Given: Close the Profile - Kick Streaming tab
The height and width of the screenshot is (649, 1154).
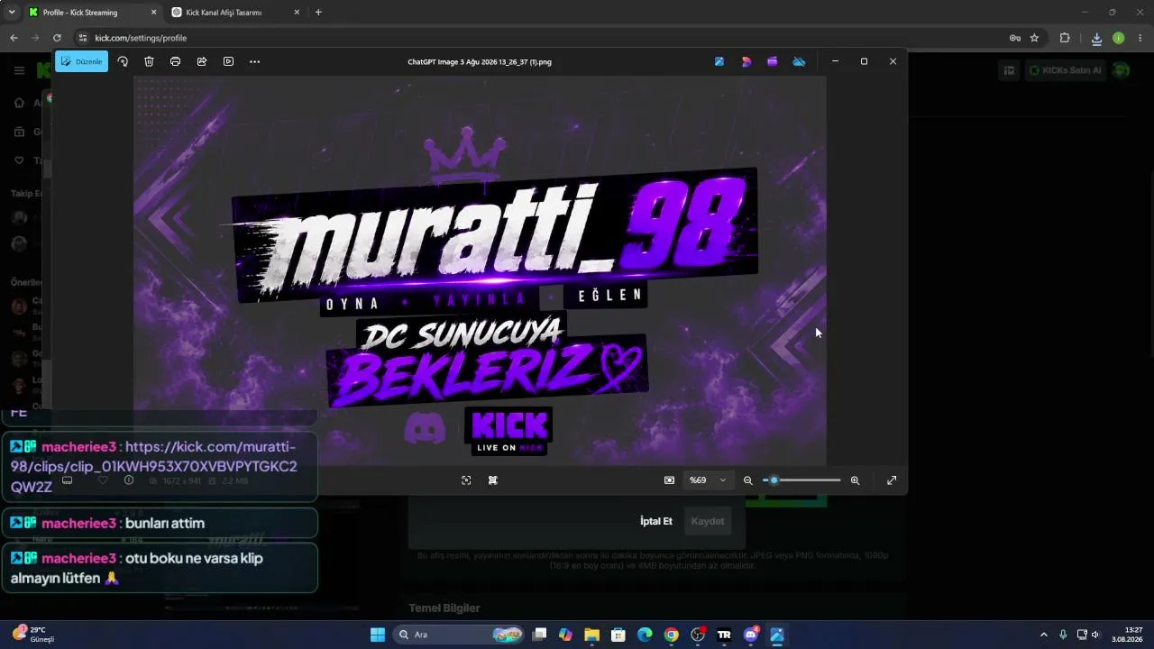Looking at the screenshot, I should point(153,13).
